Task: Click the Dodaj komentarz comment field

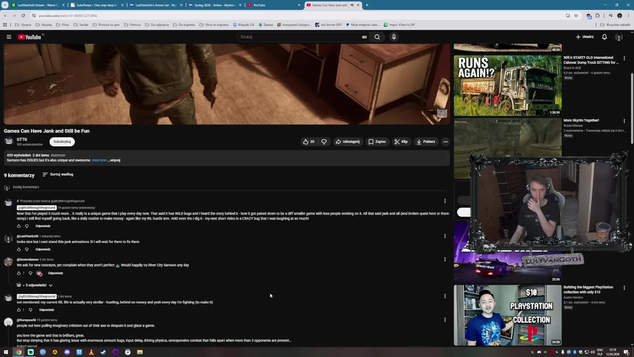Action: [x=228, y=187]
